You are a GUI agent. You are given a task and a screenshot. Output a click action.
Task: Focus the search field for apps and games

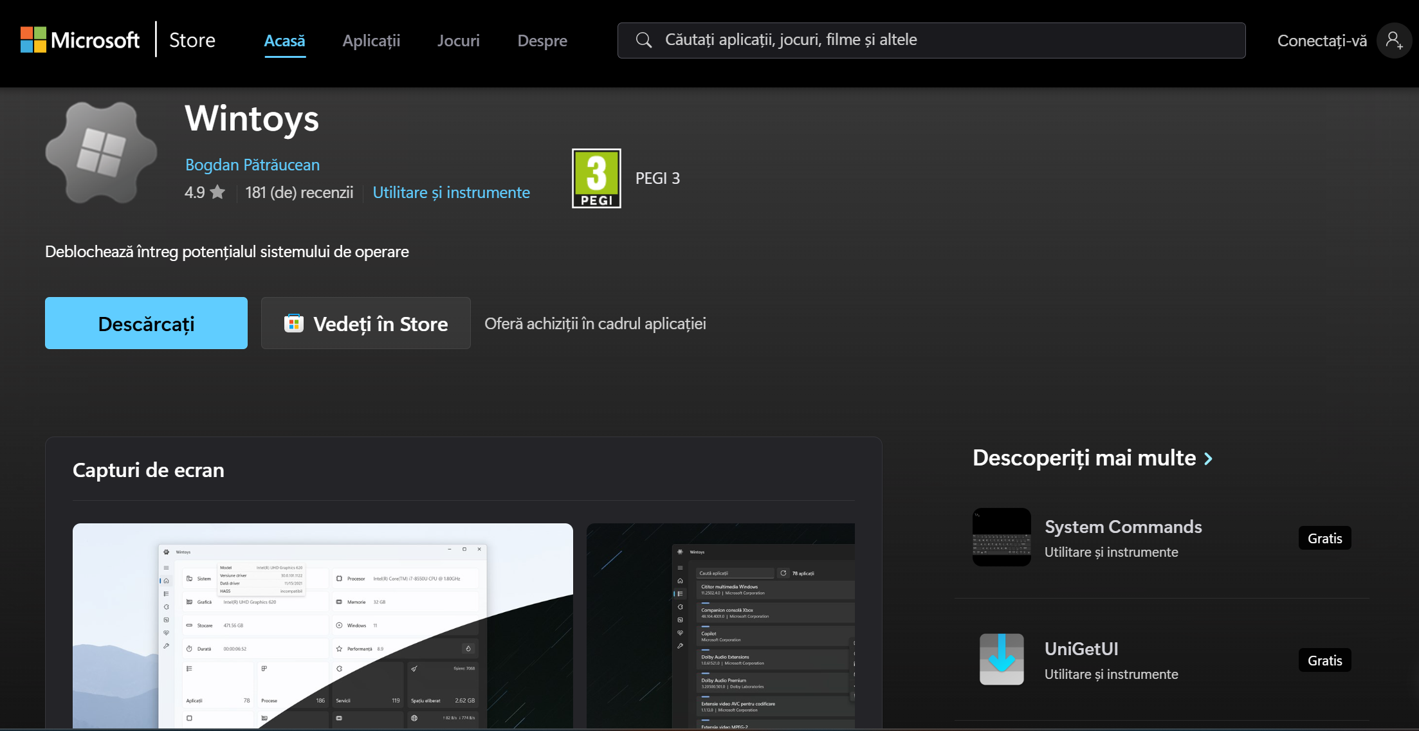tap(931, 41)
